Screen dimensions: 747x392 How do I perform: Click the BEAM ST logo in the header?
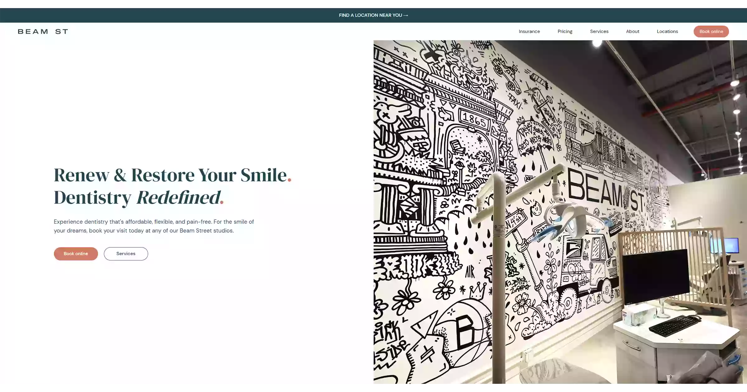43,31
